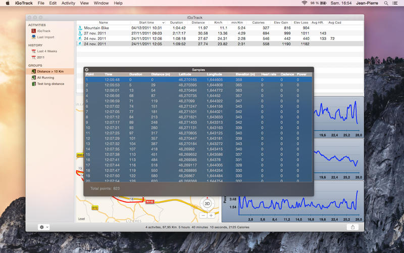This screenshot has height=253, width=404.
Task: Open Spotlight search
Action: [386, 3]
